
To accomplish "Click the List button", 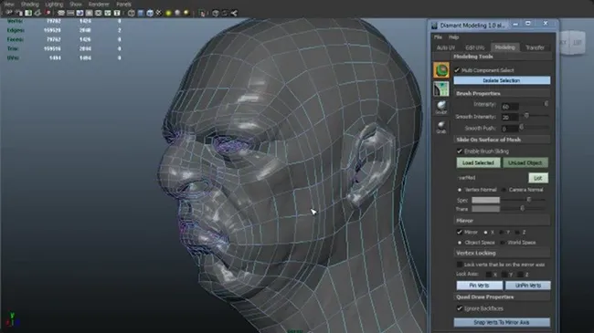I will pyautogui.click(x=538, y=178).
